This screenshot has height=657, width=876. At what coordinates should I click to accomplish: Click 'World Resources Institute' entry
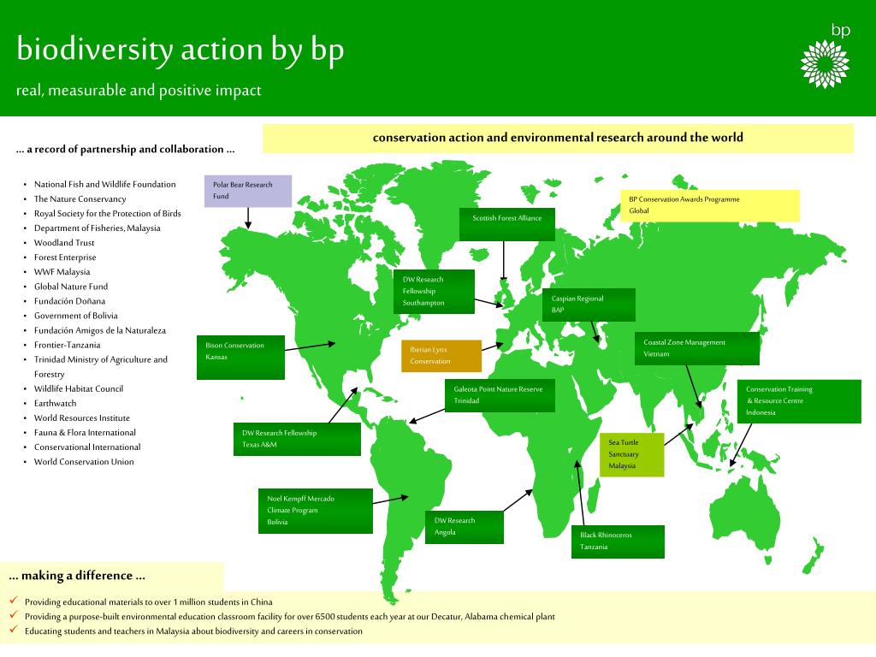(81, 417)
